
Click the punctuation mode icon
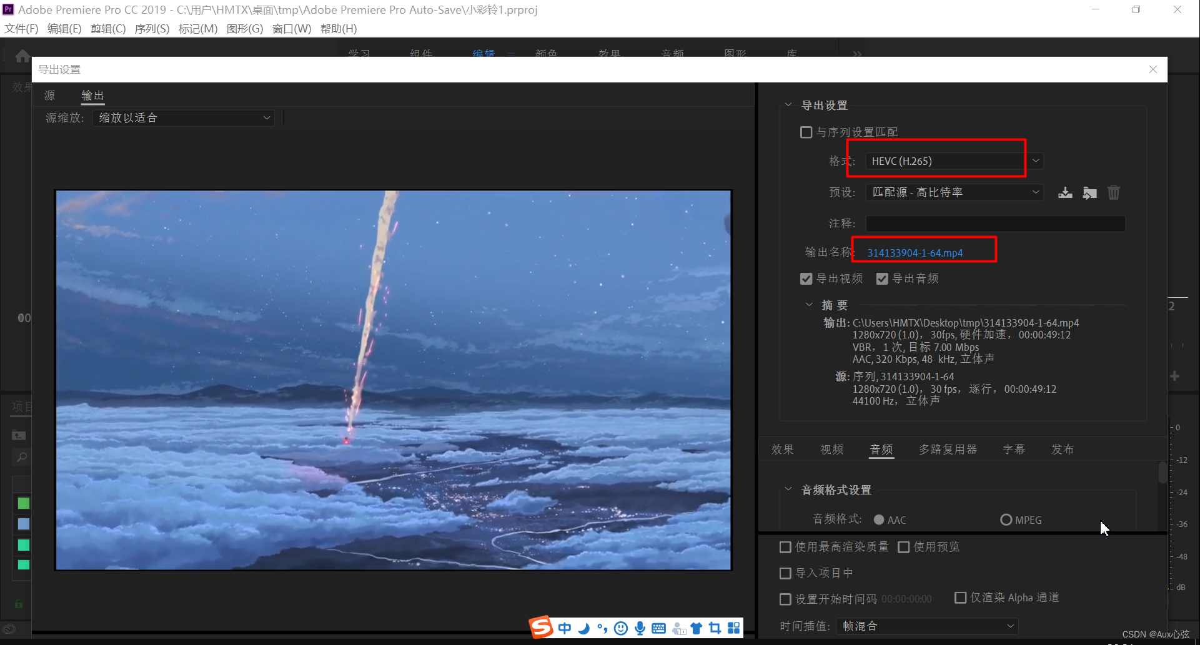(x=602, y=628)
